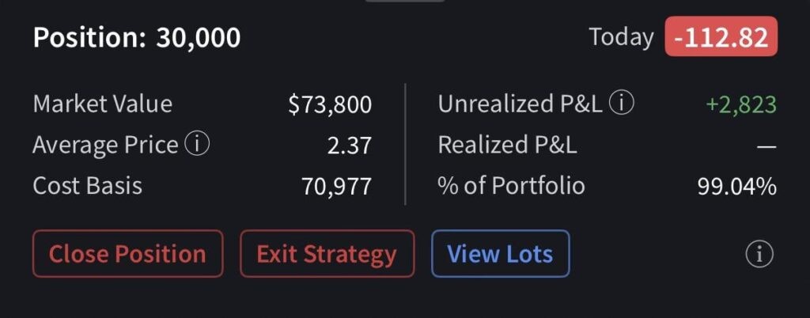
Task: Click the red -112.82 Today badge
Action: (721, 37)
